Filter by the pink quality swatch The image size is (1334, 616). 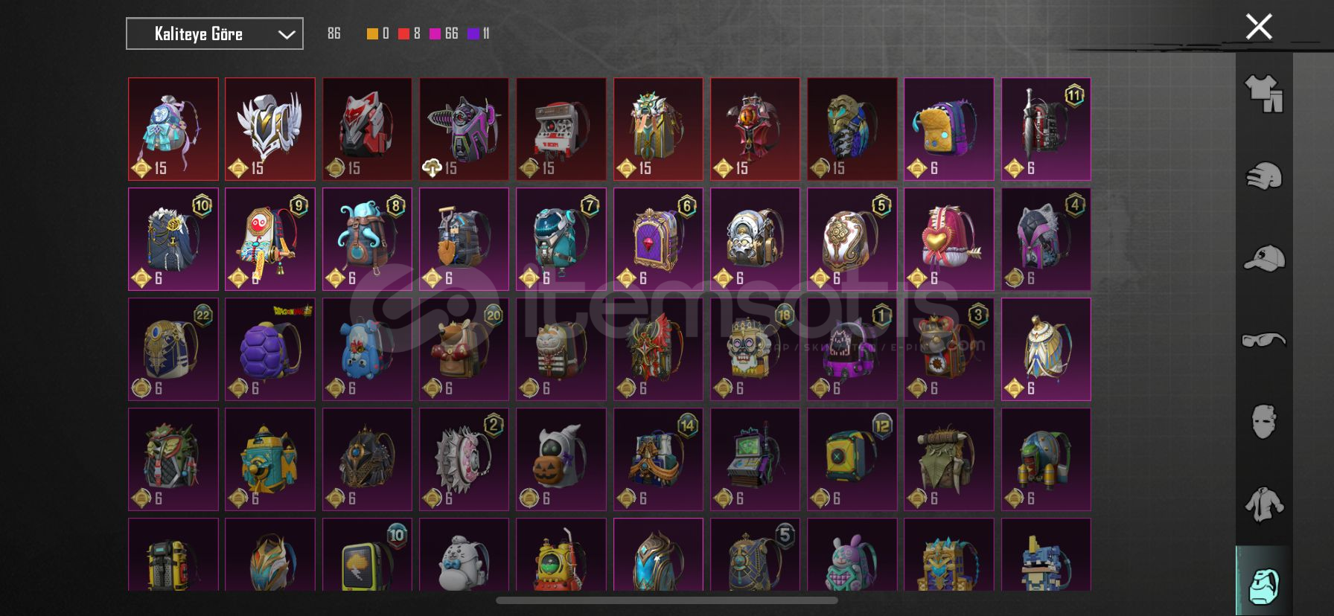(435, 33)
